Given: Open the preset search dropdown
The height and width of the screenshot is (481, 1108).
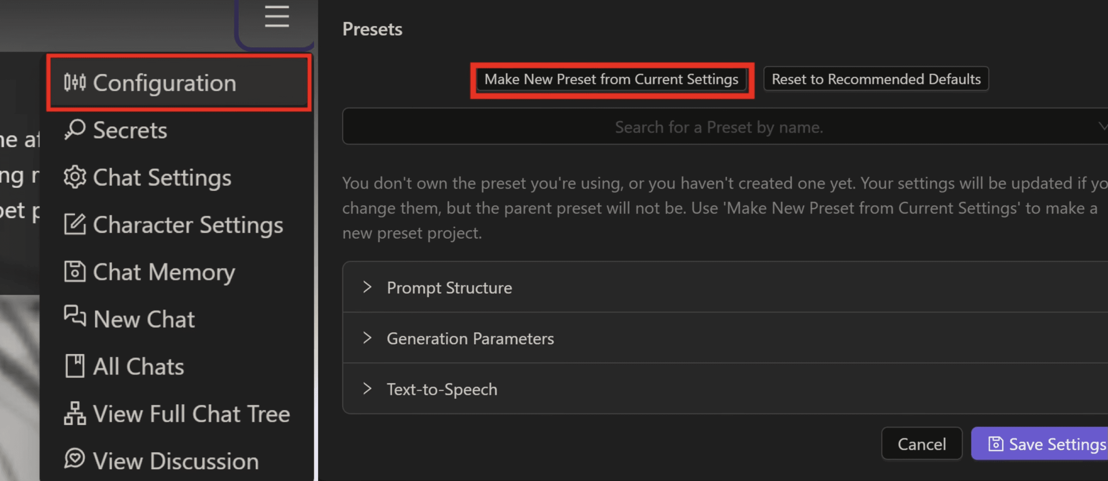Looking at the screenshot, I should coord(718,127).
